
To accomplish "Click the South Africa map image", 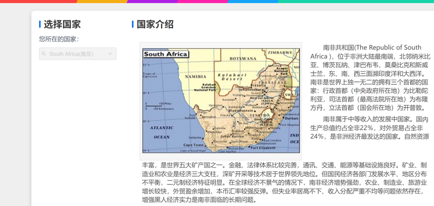I will 221,101.
